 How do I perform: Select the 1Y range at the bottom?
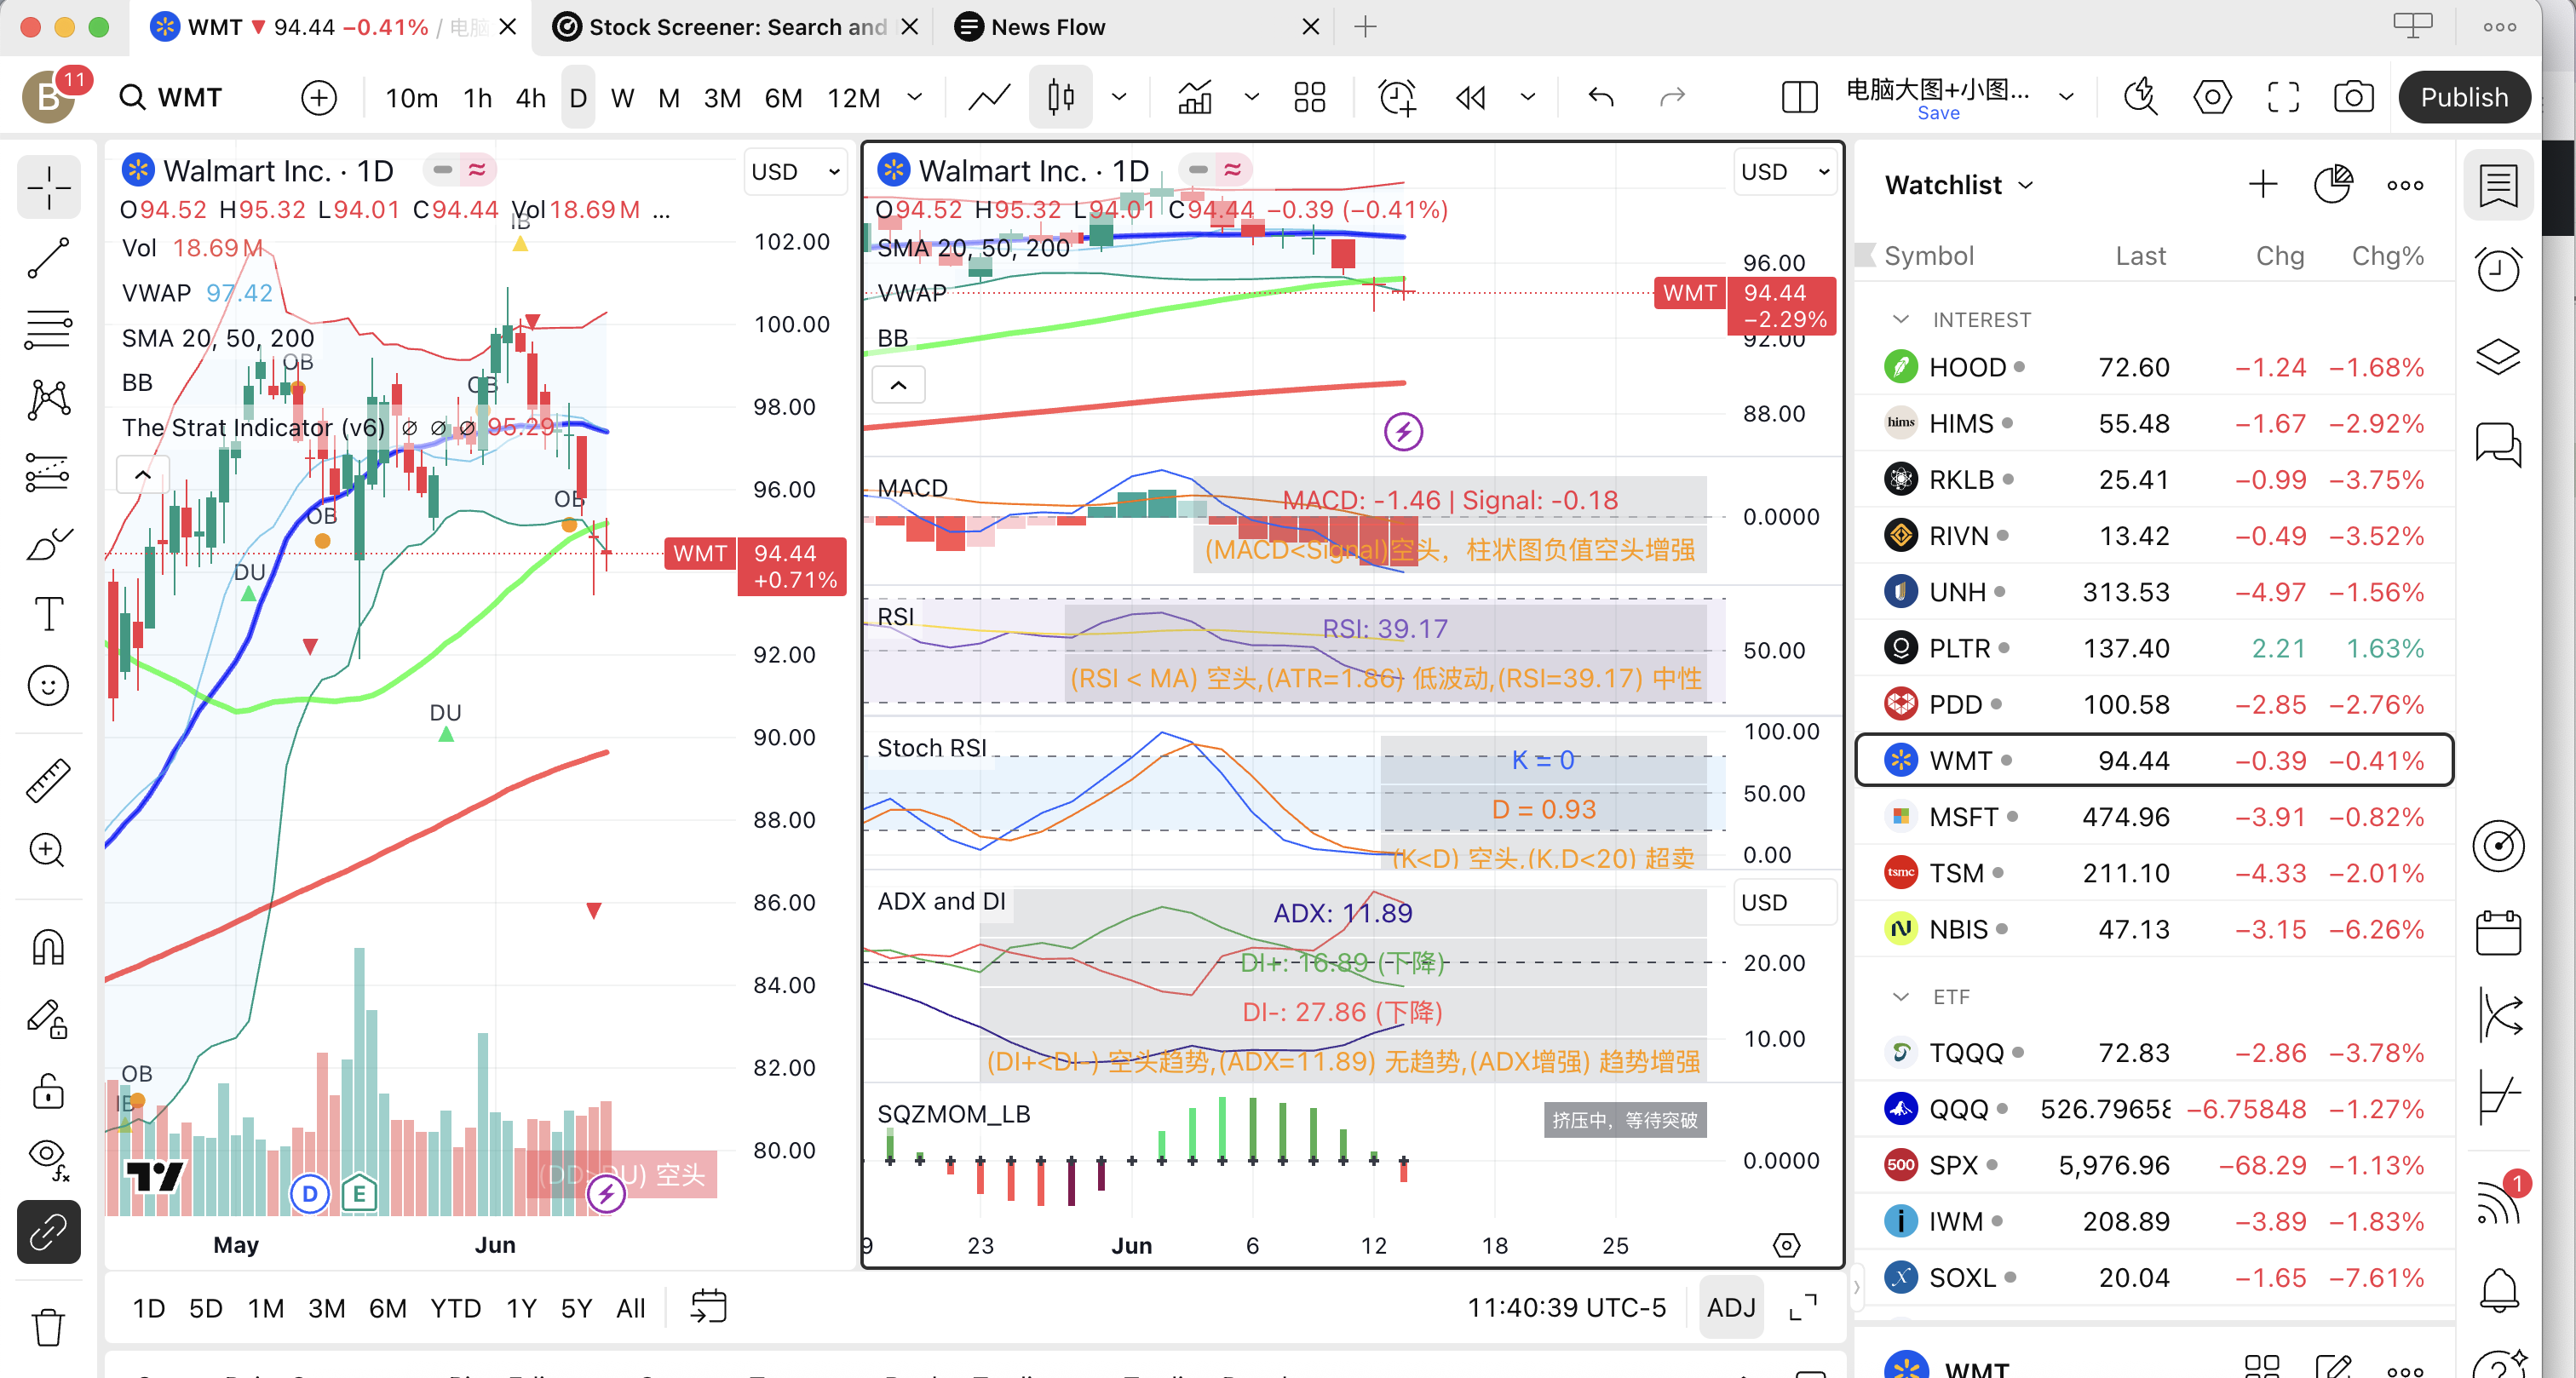click(x=521, y=1307)
